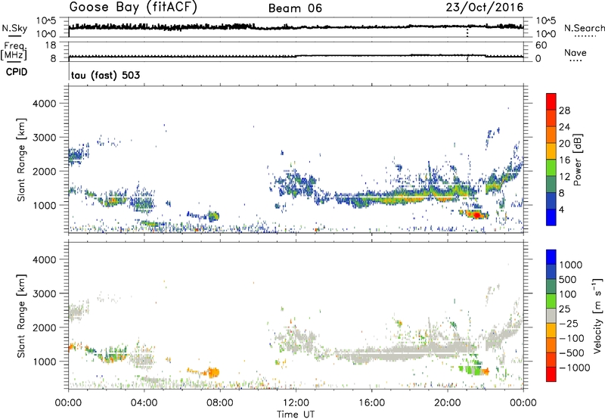Select the "24" power colorbar value

(564, 127)
